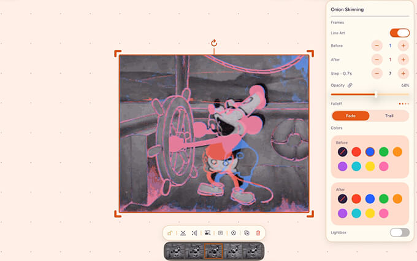Increase the After frames count
Viewport: 417px width, 261px height.
click(x=403, y=60)
